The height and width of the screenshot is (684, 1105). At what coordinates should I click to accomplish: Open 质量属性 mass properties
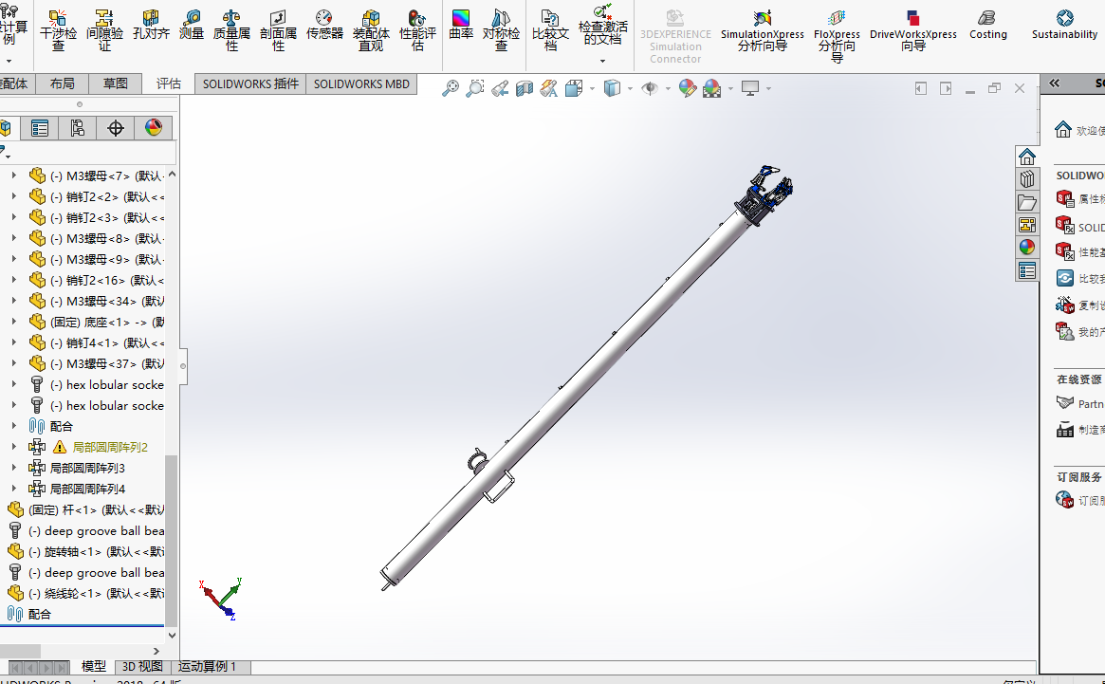pyautogui.click(x=231, y=30)
